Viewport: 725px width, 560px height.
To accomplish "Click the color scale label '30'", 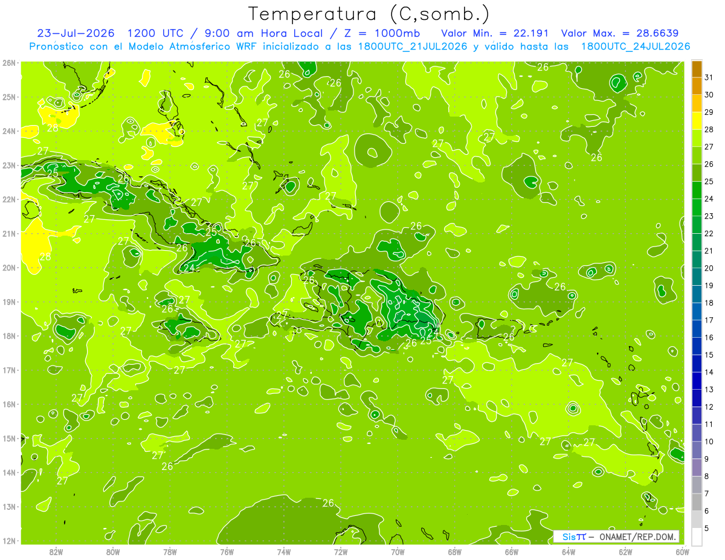I will tap(709, 95).
